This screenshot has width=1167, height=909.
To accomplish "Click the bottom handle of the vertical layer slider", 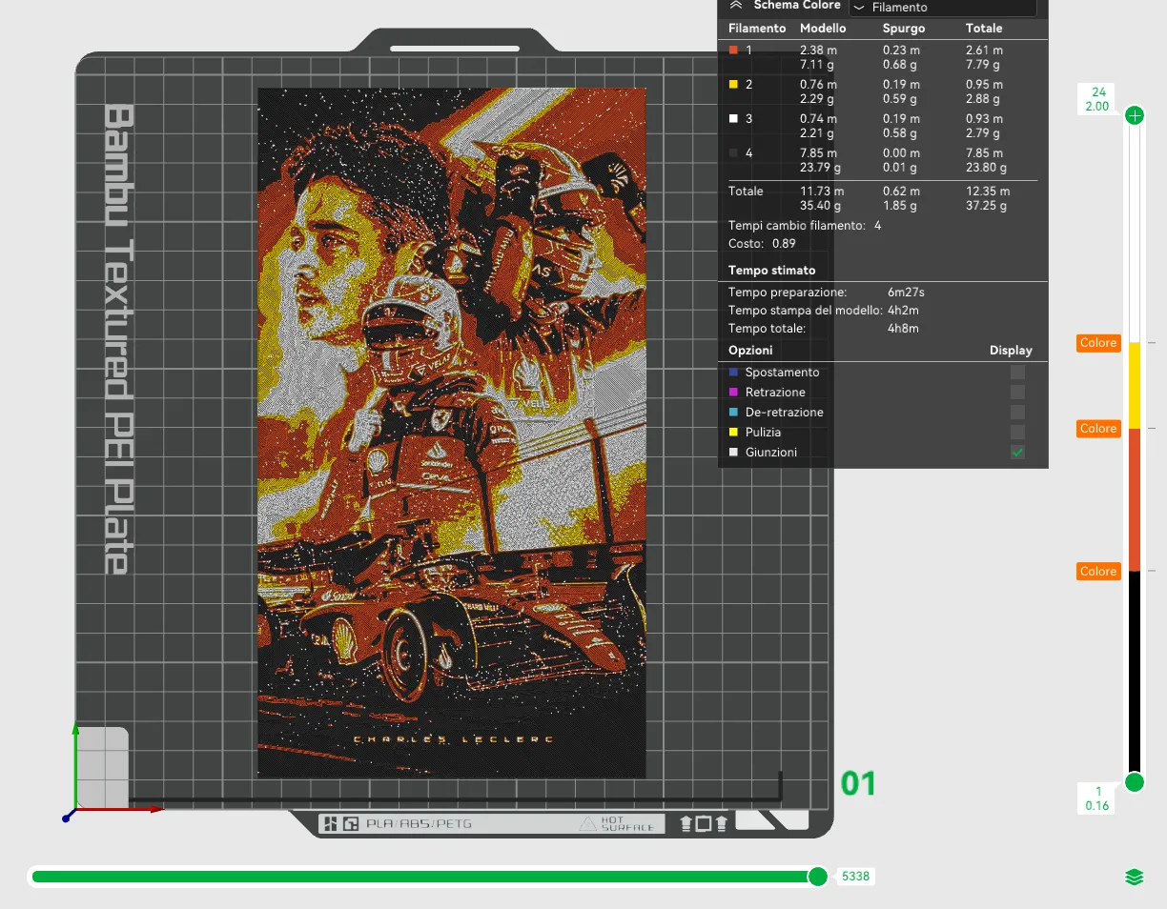I will pyautogui.click(x=1135, y=782).
